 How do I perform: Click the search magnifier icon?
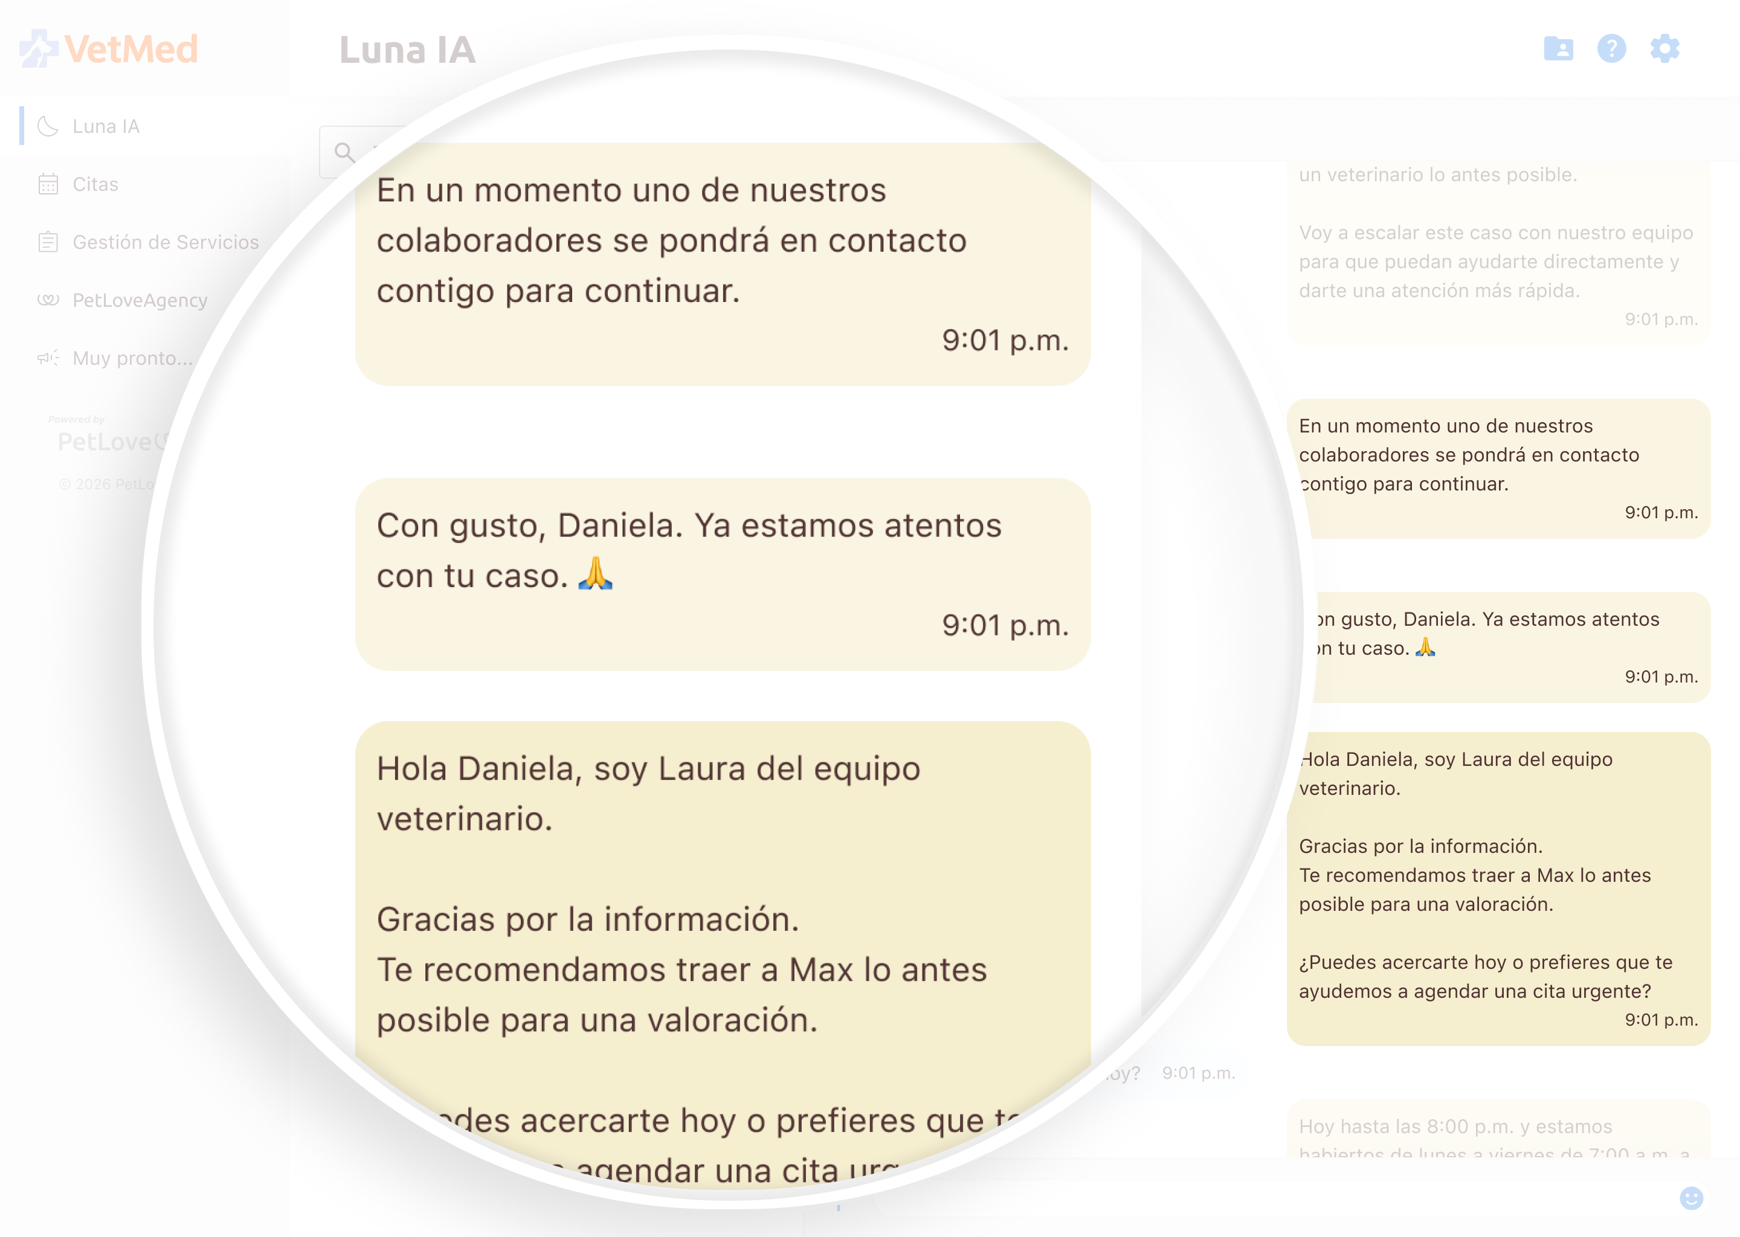(x=345, y=152)
